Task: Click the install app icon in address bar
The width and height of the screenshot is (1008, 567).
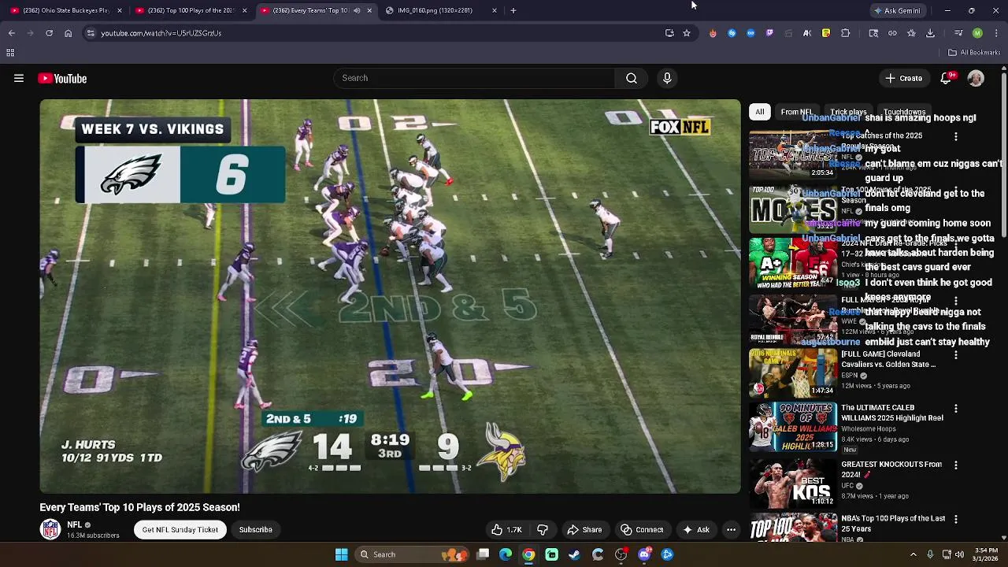Action: coord(669,33)
